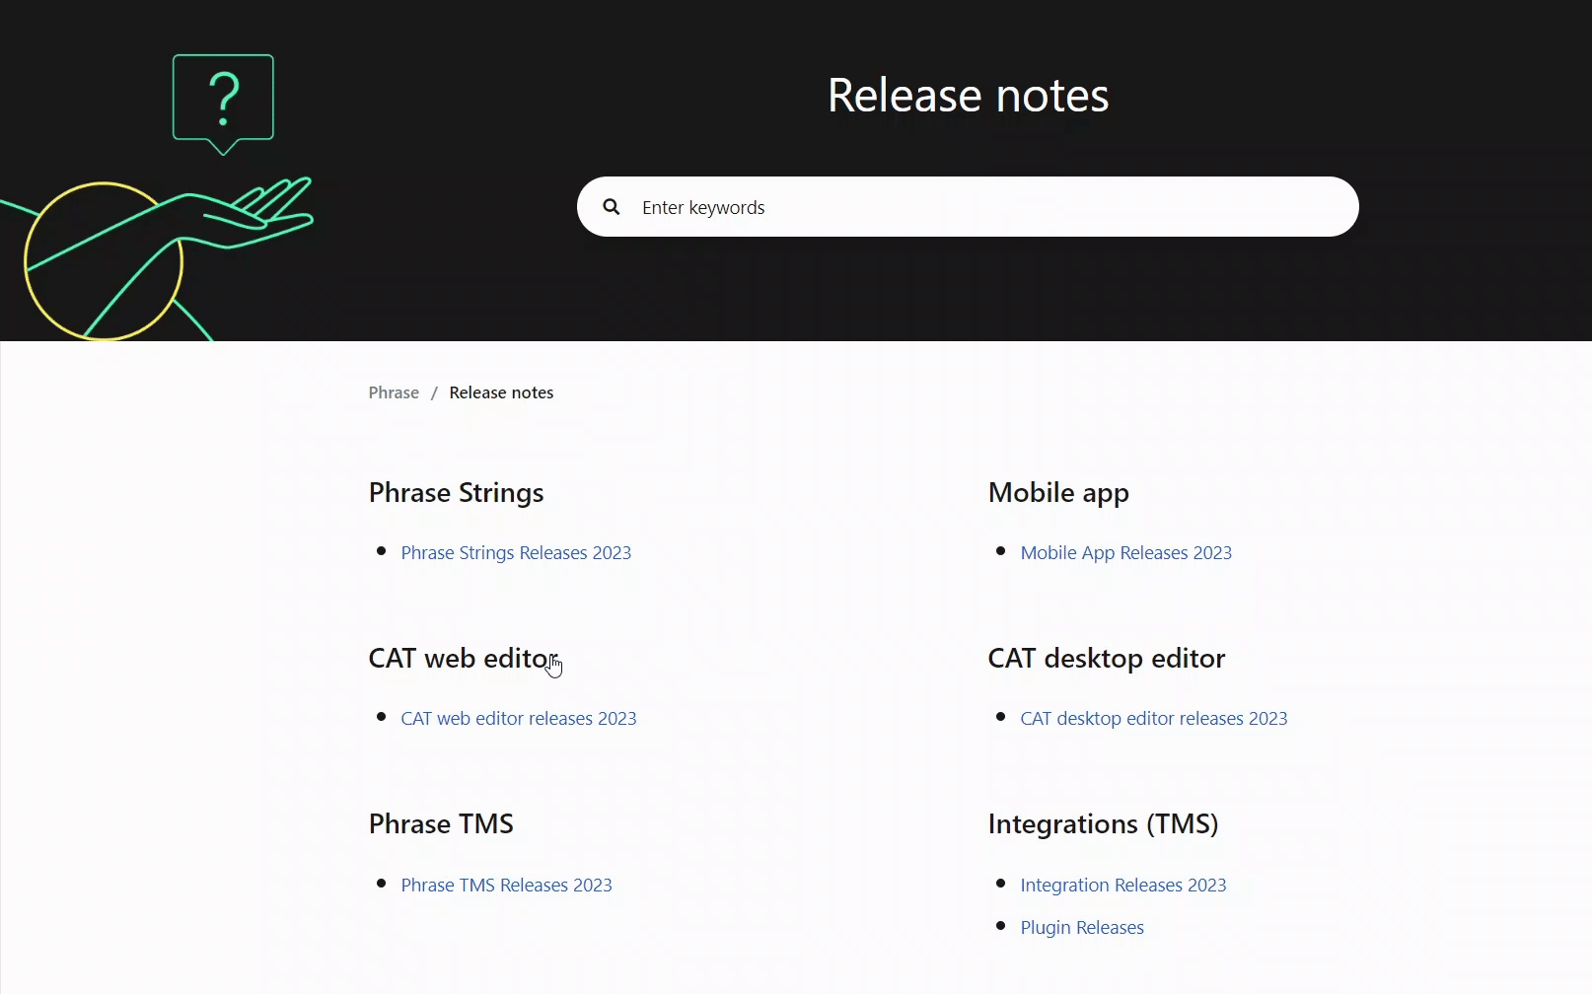Open Phrase TMS Releases 2023
The image size is (1592, 994).
[506, 886]
